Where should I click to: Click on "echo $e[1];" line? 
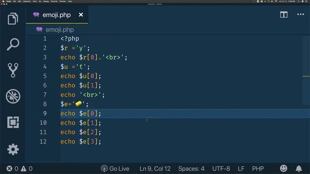tap(81, 123)
